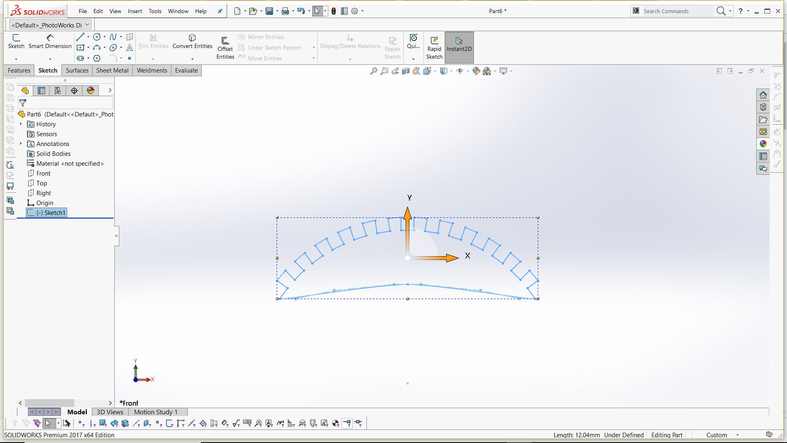The image size is (787, 443).
Task: Switch to the Evaluate tab
Action: tap(186, 71)
